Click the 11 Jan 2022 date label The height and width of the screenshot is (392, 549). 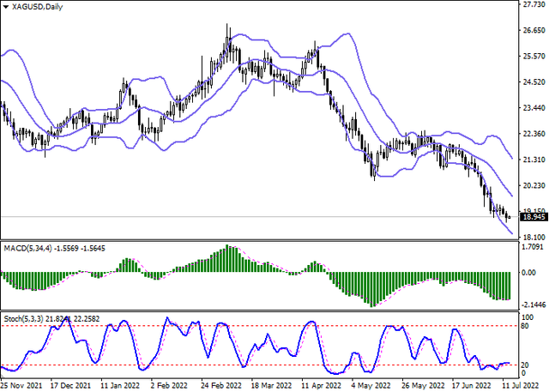click(x=120, y=386)
